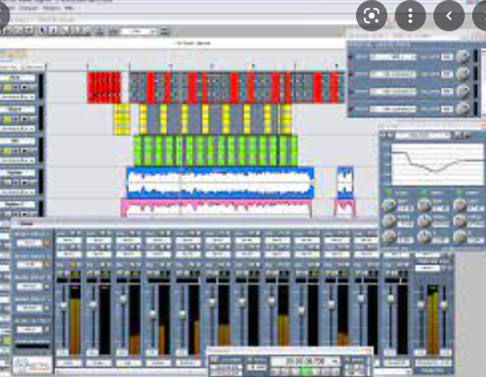Click the name field of the first track

point(18,77)
